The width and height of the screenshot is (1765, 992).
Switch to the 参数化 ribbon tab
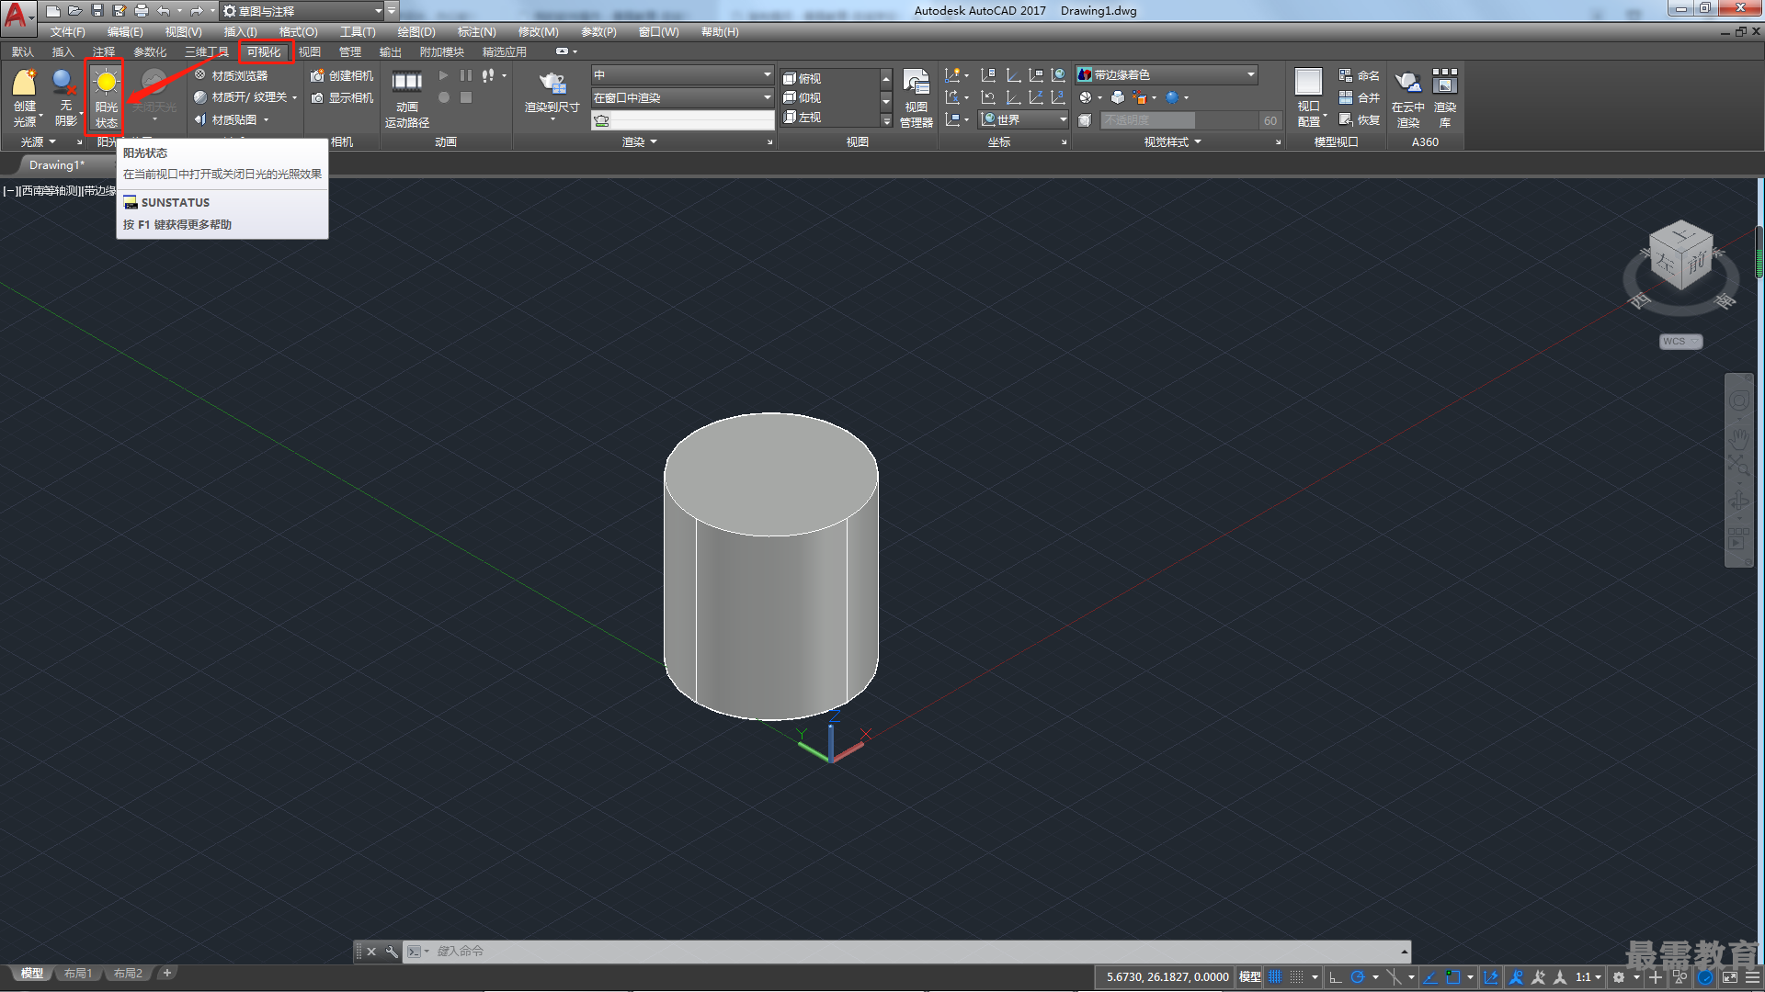pos(150,52)
